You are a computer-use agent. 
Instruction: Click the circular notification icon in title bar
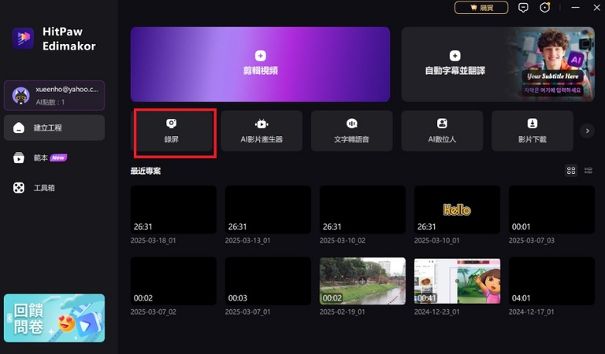point(545,8)
